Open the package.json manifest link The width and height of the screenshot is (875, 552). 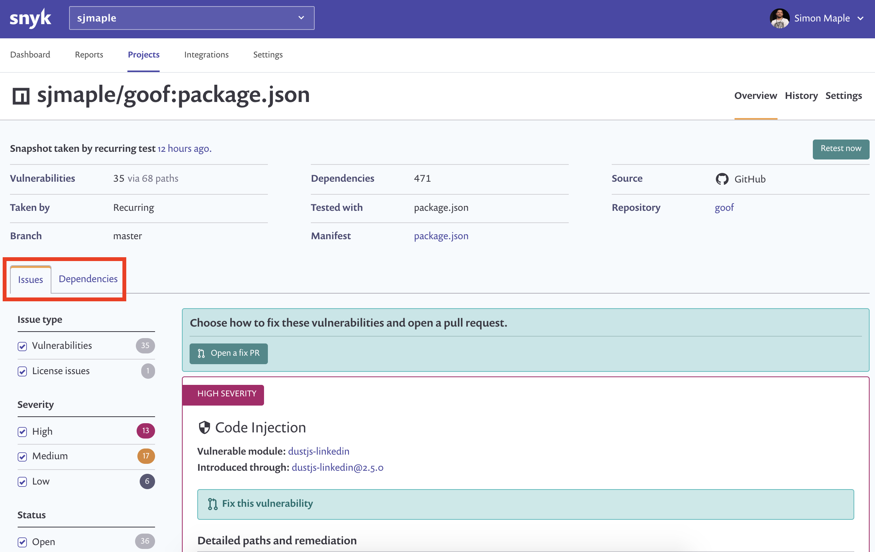tap(441, 236)
